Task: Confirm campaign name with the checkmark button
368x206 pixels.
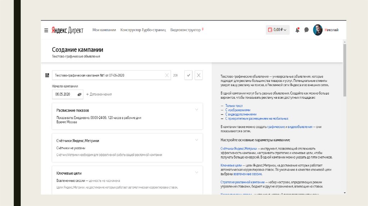Action: coord(188,75)
